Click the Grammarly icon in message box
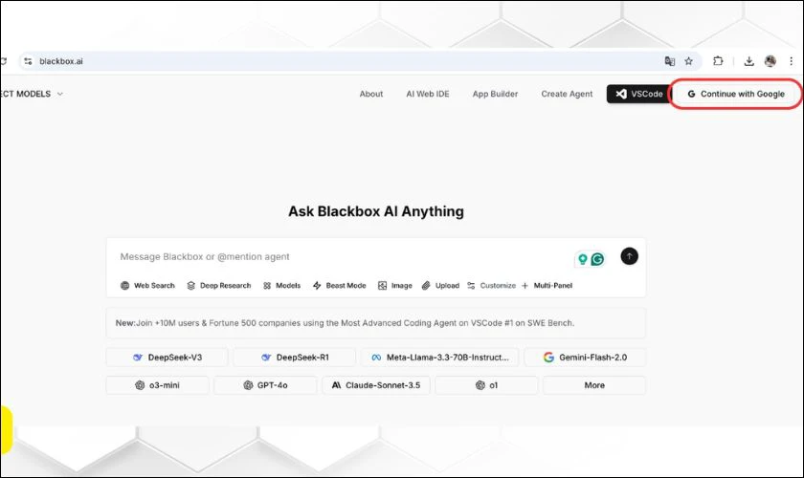804x478 pixels. (597, 259)
